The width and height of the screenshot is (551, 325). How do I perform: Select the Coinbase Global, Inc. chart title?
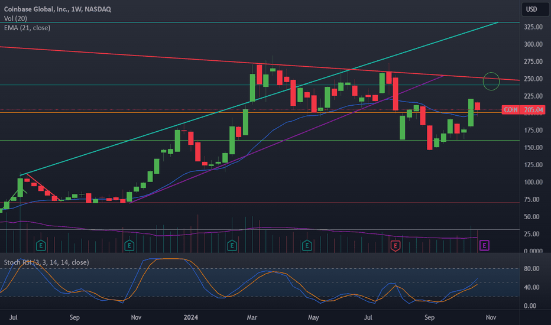(x=57, y=9)
